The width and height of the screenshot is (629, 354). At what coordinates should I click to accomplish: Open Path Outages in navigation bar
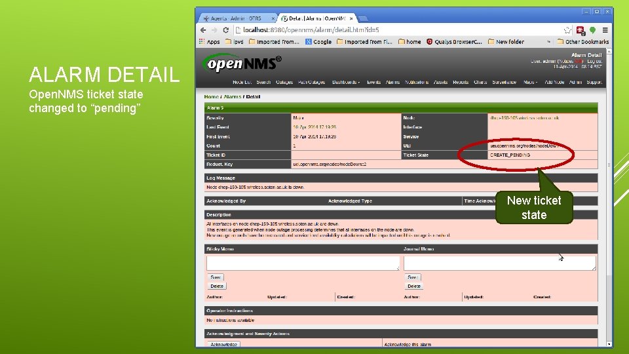[x=311, y=83]
